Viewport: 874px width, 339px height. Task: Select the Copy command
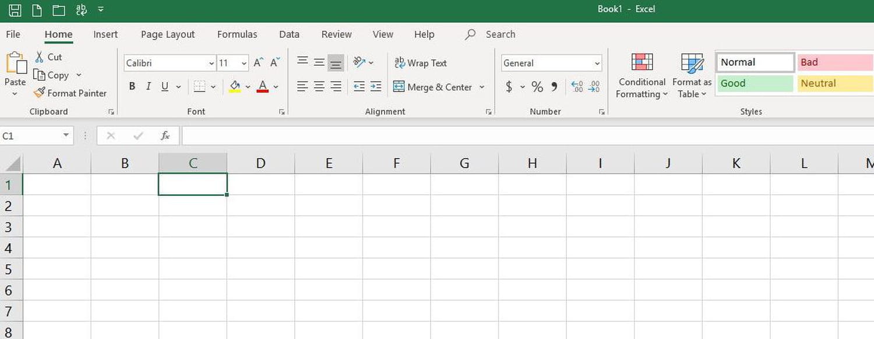(57, 74)
